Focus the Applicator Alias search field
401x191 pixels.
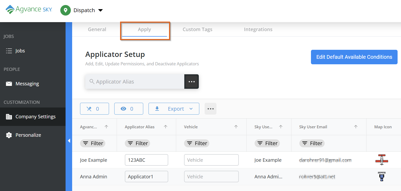135,82
